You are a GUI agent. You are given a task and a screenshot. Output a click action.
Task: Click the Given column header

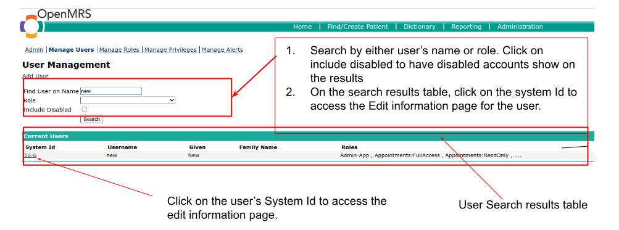pyautogui.click(x=197, y=147)
